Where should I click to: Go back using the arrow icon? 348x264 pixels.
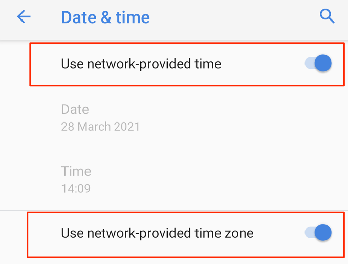(x=24, y=17)
